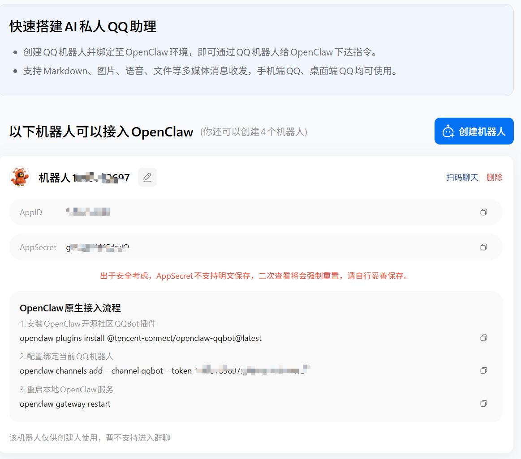The width and height of the screenshot is (521, 459).
Task: Click the openclaw plugins install command text
Action: [141, 338]
